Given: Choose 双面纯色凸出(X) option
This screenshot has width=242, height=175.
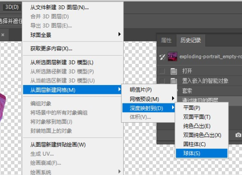Looking at the screenshot, I should click(202, 135).
